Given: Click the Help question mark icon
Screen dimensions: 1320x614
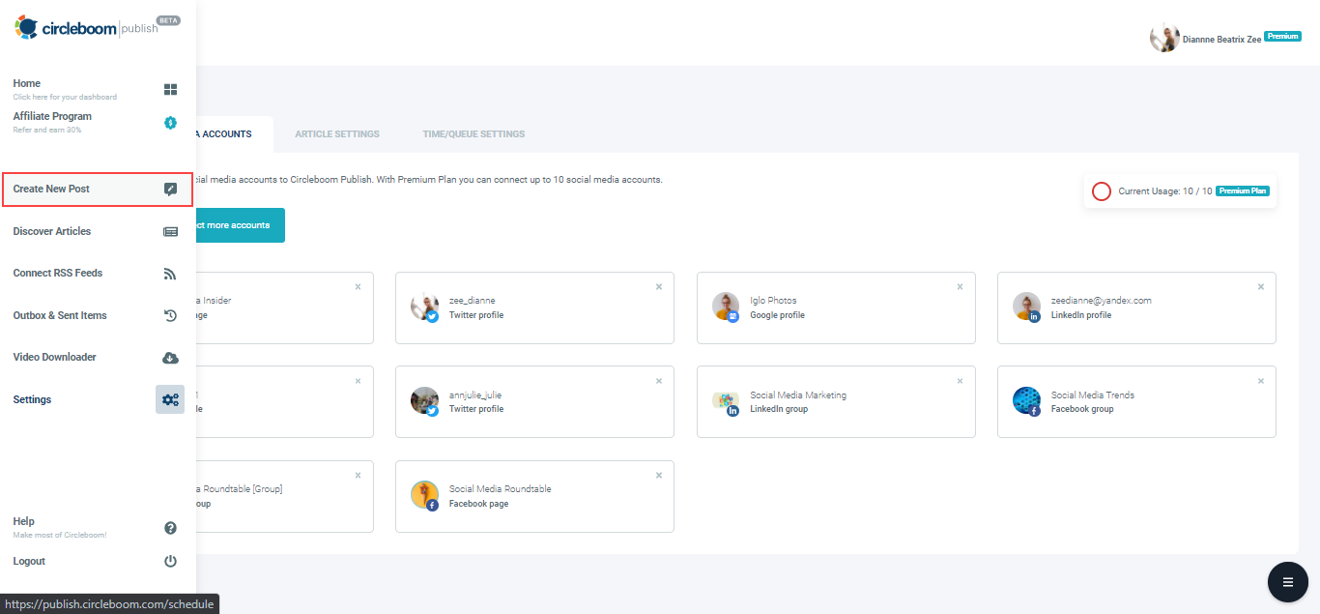Looking at the screenshot, I should point(170,528).
